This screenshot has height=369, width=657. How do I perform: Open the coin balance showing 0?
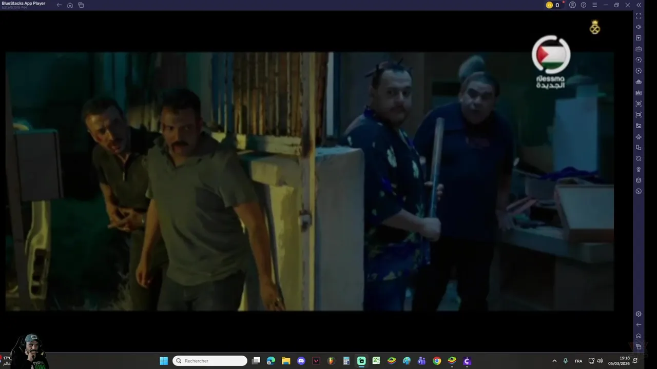click(x=553, y=5)
